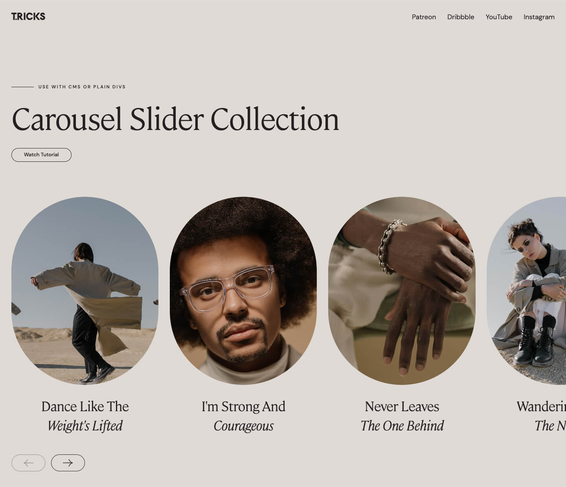Click the Dance Like The slide title
566x487 pixels.
point(85,406)
